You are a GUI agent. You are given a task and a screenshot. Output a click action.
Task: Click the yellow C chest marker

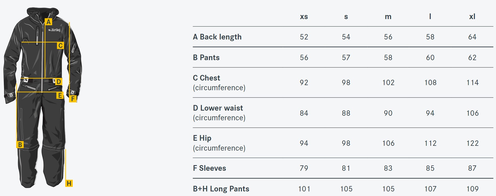(60, 46)
